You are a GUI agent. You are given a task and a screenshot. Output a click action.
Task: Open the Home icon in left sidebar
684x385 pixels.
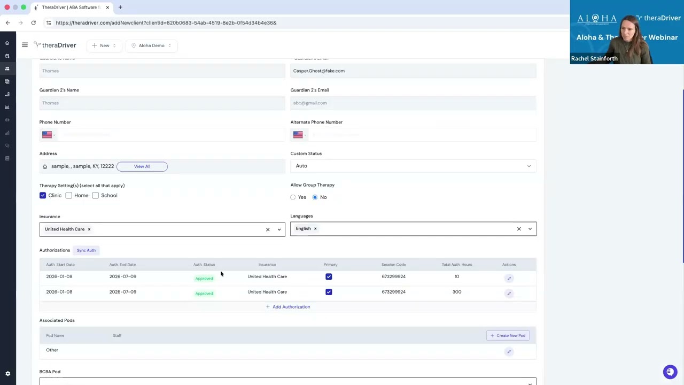tap(7, 43)
